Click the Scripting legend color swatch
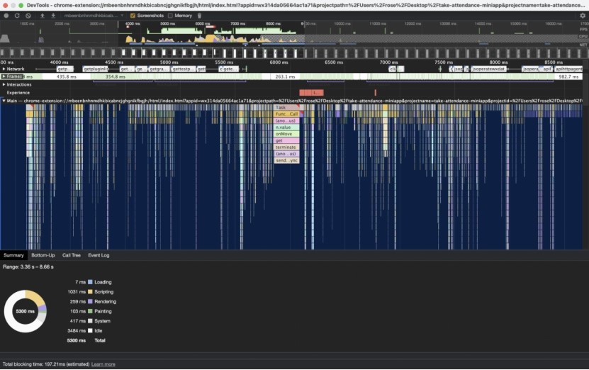This screenshot has width=589, height=370. (90, 292)
